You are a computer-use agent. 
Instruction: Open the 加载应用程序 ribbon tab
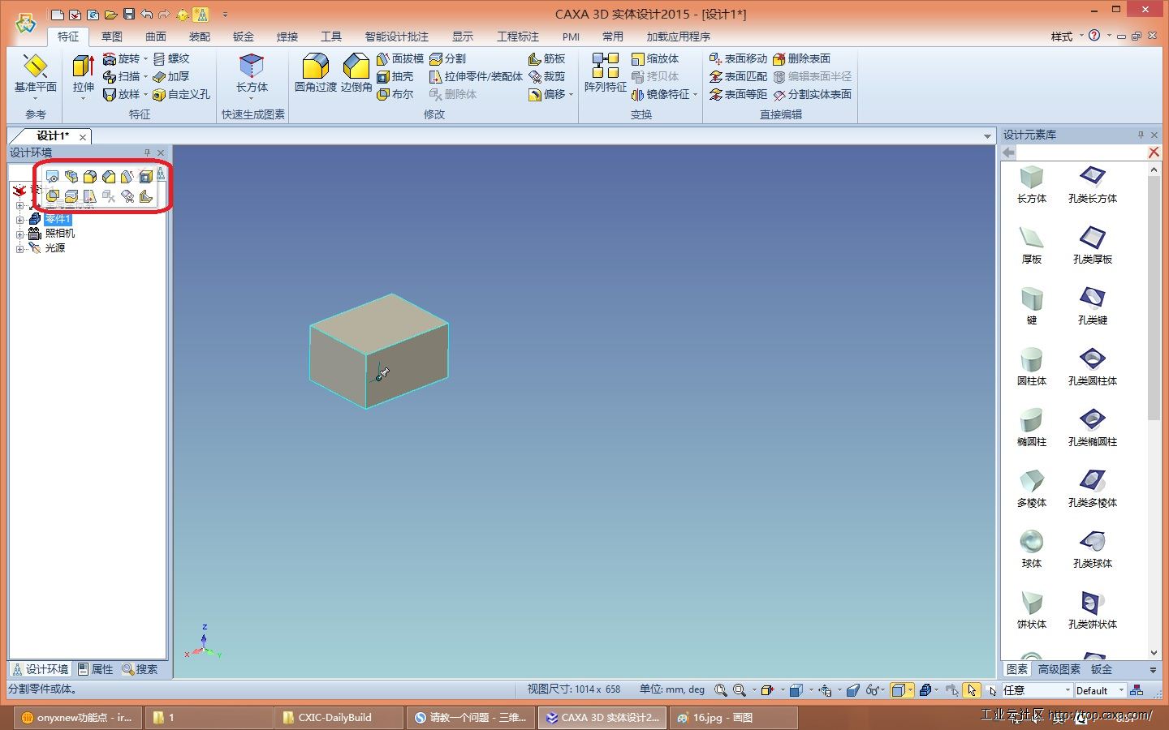[x=679, y=36]
